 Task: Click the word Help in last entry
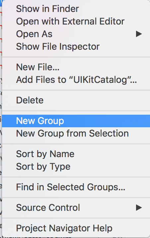point(103,228)
